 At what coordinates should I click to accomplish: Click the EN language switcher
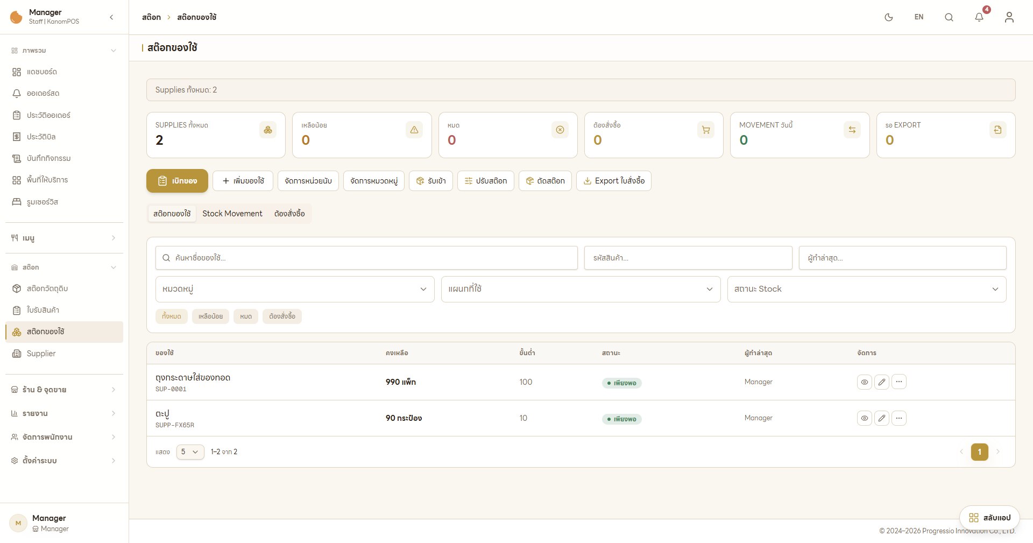pos(919,17)
